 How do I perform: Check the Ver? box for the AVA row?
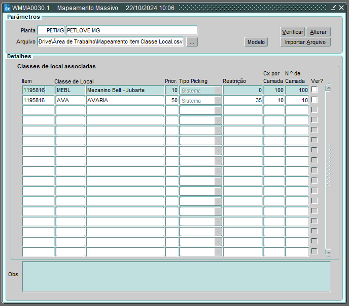click(x=314, y=100)
